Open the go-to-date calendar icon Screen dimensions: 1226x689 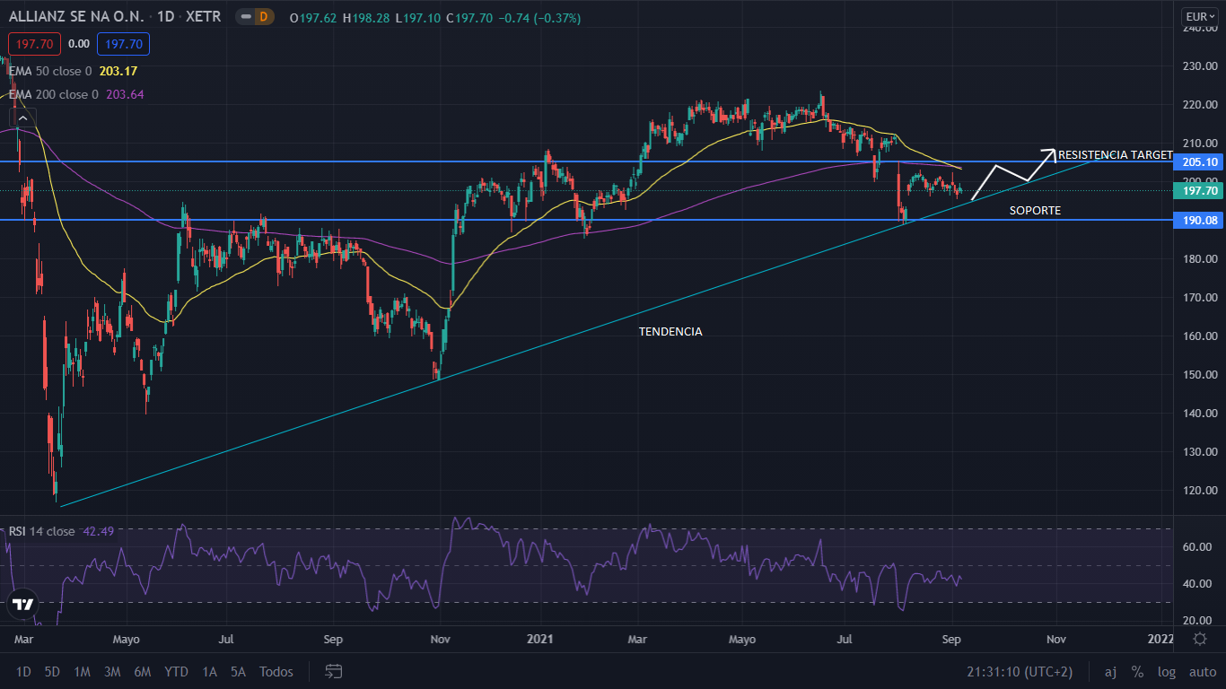(x=334, y=671)
